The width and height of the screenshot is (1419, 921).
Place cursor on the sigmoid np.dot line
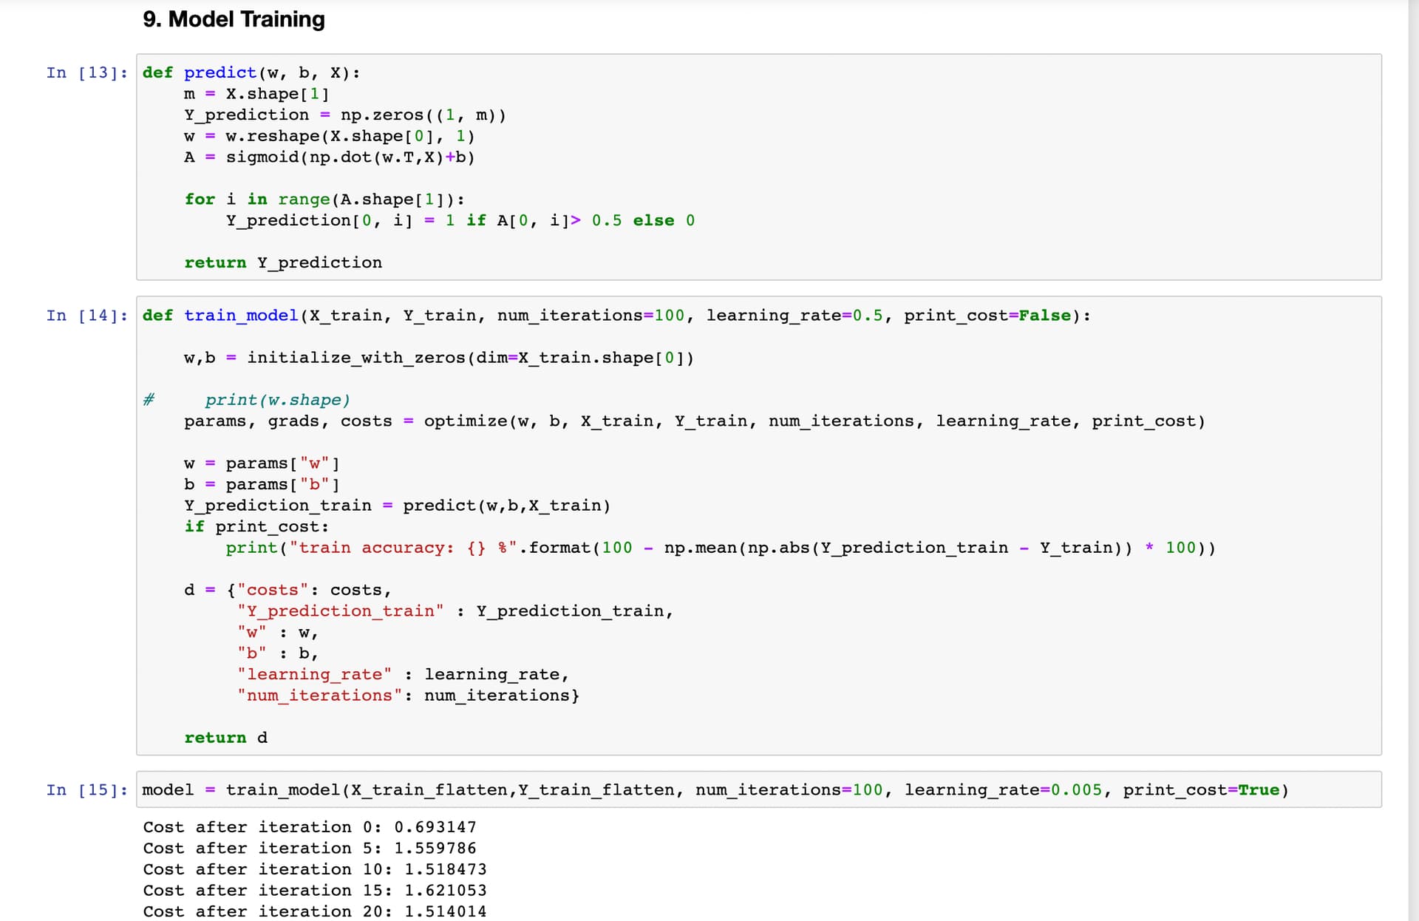(x=330, y=157)
